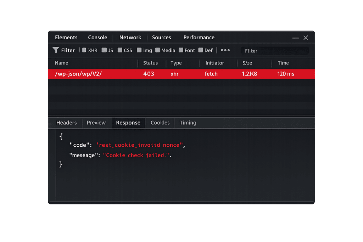Click the "meseage" key in response
363x242 pixels.
point(84,155)
